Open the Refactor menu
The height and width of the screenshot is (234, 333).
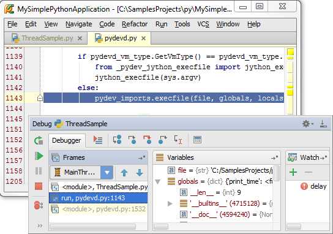point(135,24)
